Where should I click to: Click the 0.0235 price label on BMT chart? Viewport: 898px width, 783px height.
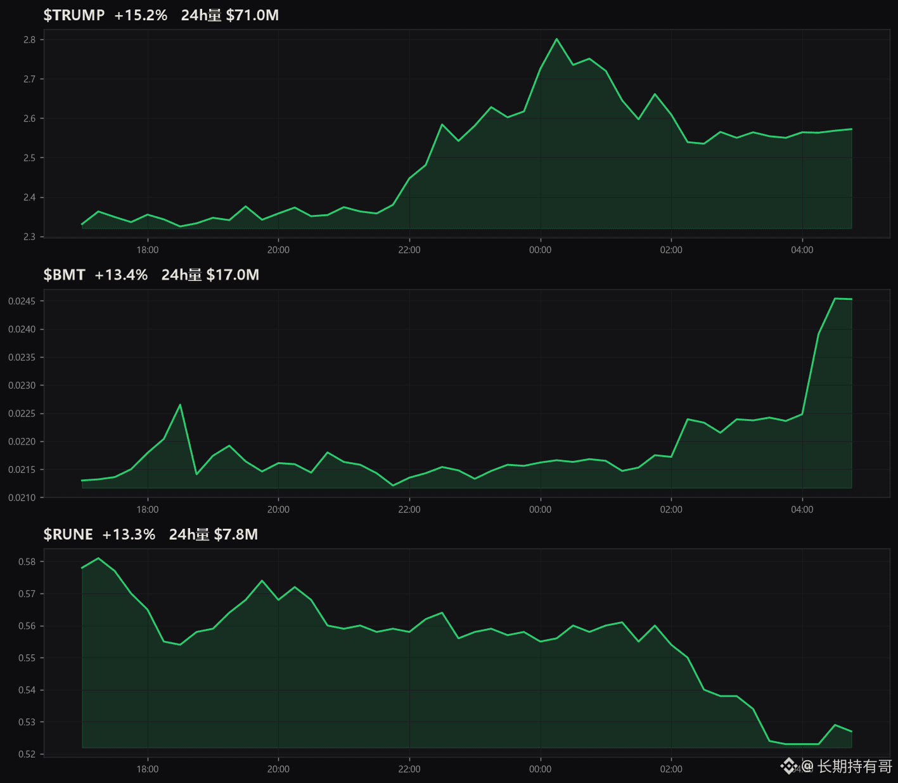(x=22, y=358)
